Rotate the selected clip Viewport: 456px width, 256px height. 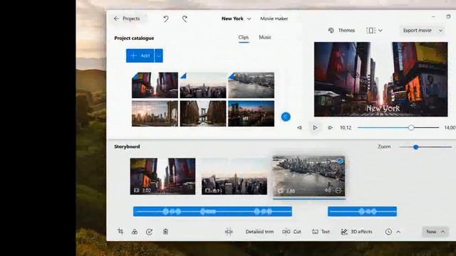pos(149,232)
